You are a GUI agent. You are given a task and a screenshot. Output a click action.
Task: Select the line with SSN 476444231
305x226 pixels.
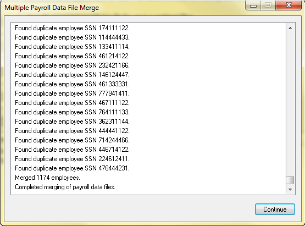72,168
